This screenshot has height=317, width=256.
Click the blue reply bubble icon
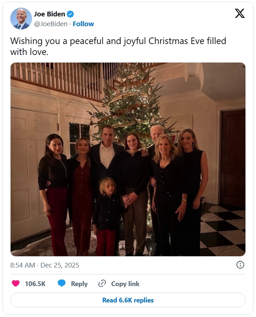tap(62, 284)
